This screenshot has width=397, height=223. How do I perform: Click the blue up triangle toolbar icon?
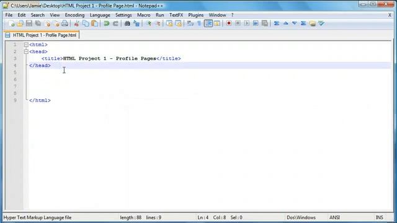click(x=285, y=24)
